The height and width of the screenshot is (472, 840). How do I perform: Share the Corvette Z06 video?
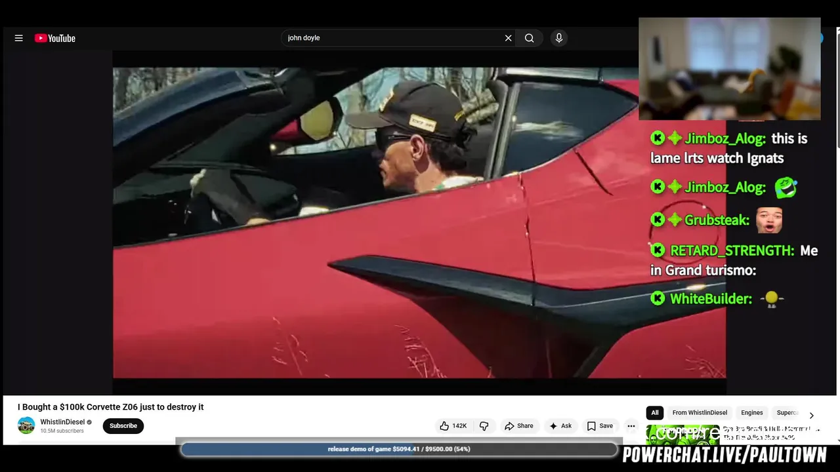coord(518,426)
